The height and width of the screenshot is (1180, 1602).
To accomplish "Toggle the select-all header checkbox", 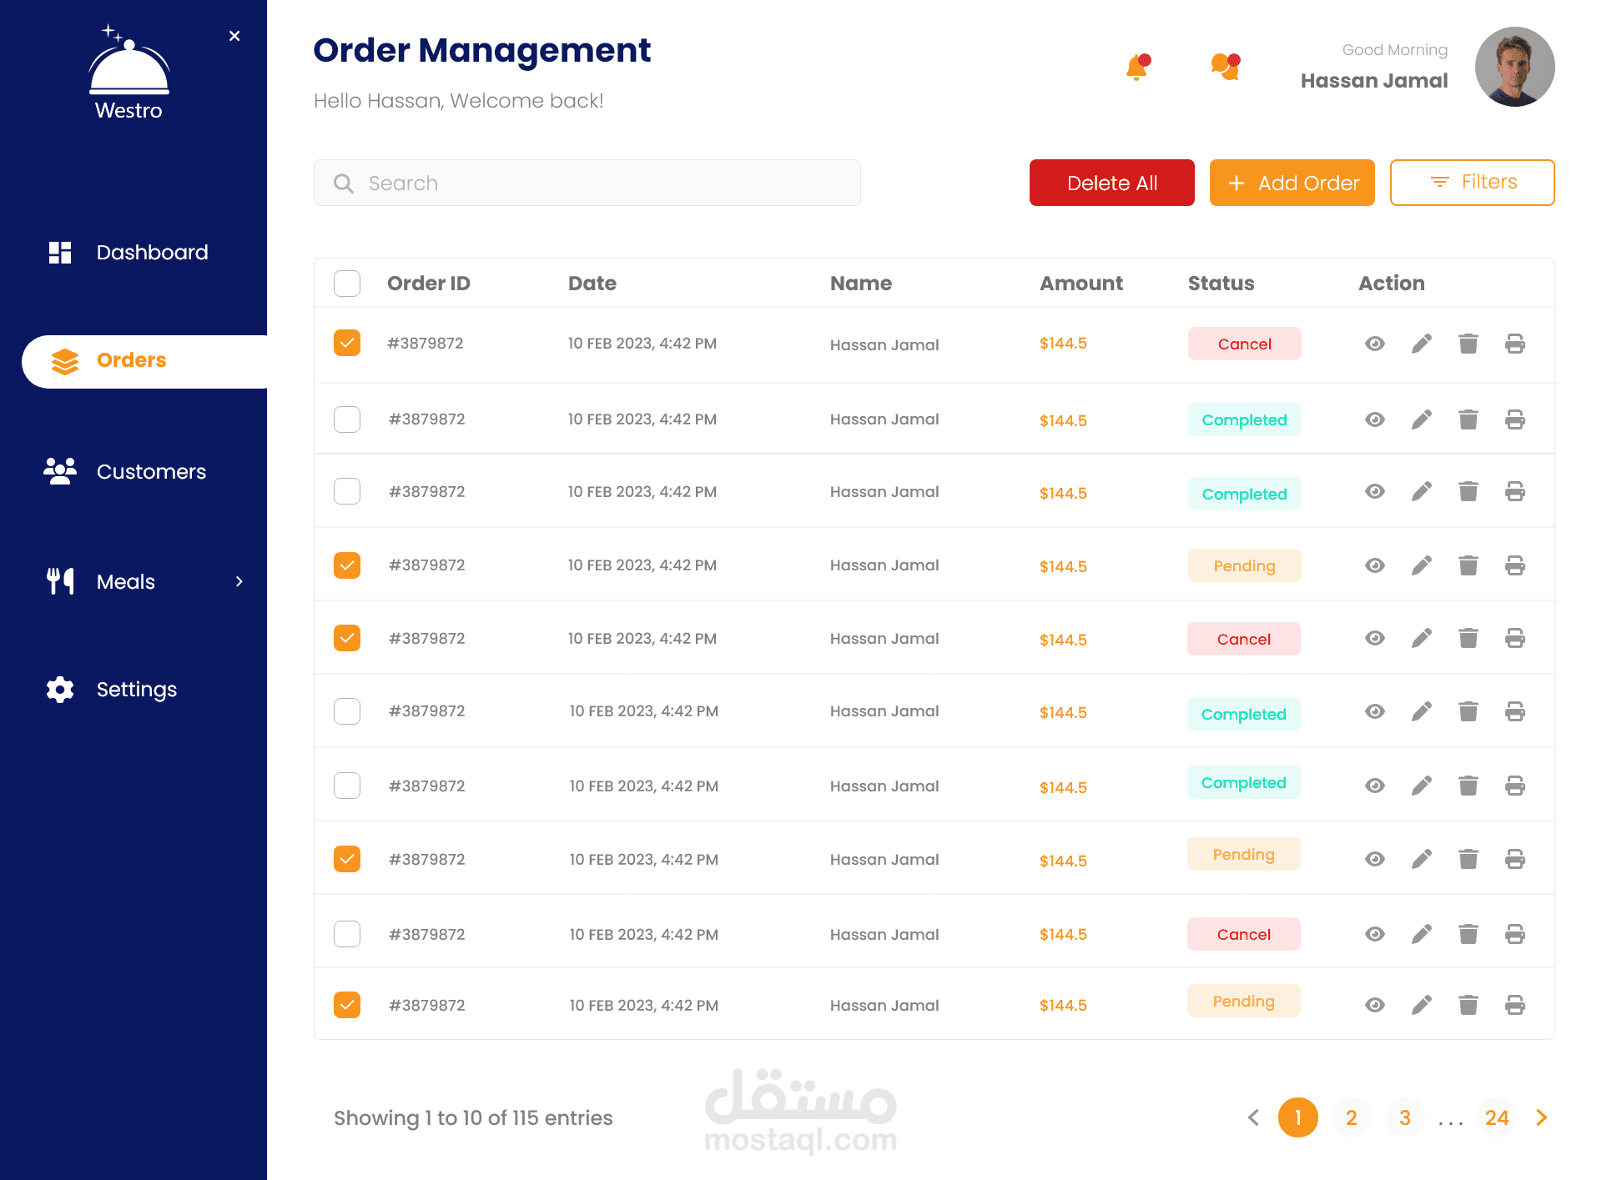I will [347, 284].
